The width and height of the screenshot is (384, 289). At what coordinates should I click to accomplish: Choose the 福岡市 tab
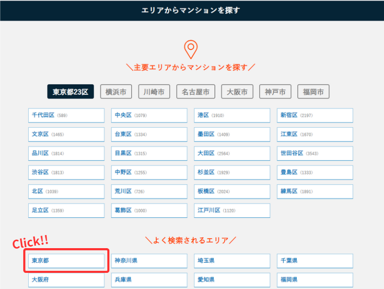313,92
